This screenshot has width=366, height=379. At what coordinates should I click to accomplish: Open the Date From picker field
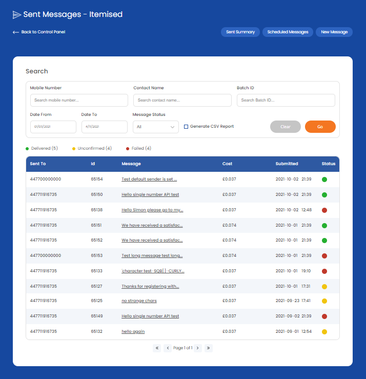(x=53, y=127)
